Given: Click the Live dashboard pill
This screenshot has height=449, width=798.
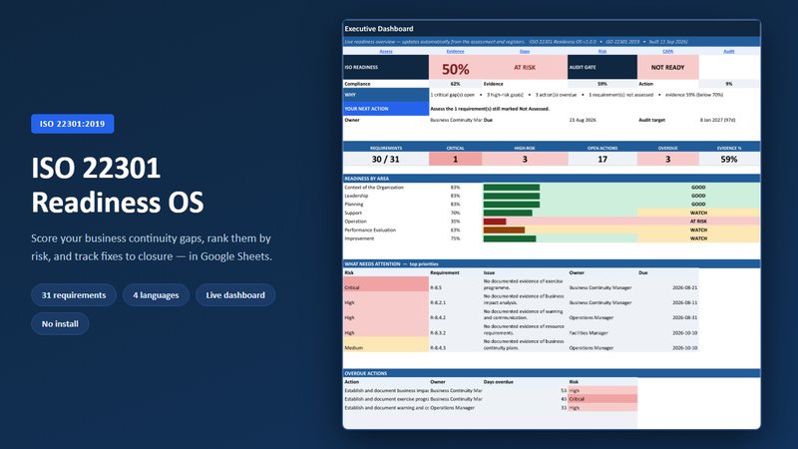Looking at the screenshot, I should pyautogui.click(x=235, y=295).
